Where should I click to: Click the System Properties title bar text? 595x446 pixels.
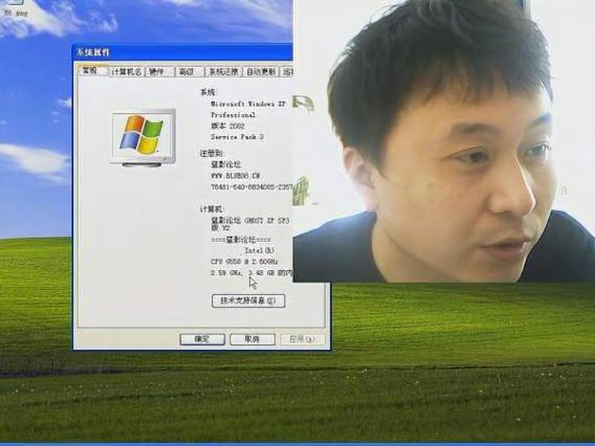pyautogui.click(x=94, y=52)
